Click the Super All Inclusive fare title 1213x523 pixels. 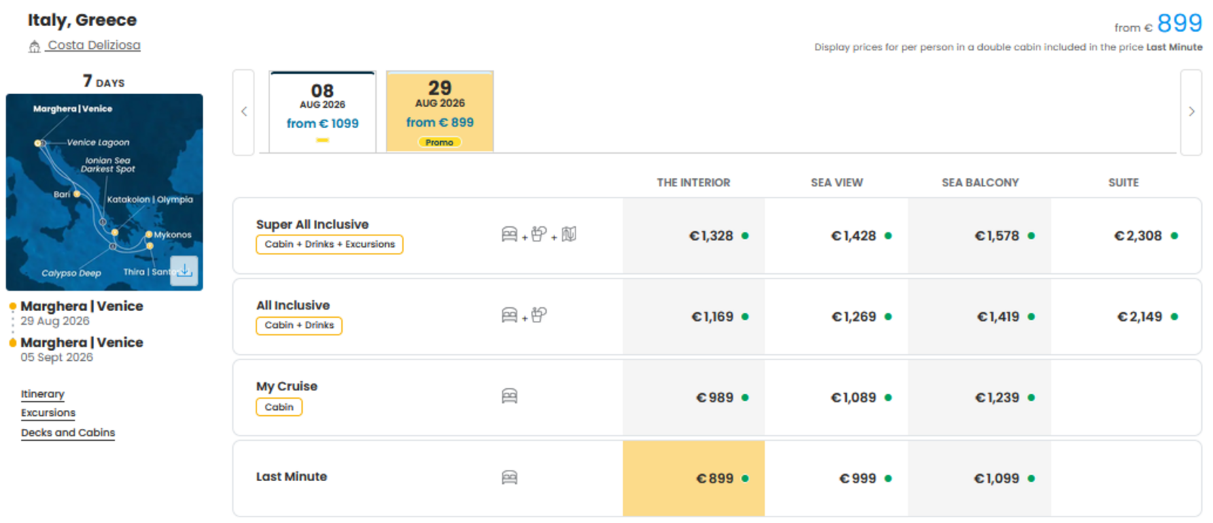[313, 224]
